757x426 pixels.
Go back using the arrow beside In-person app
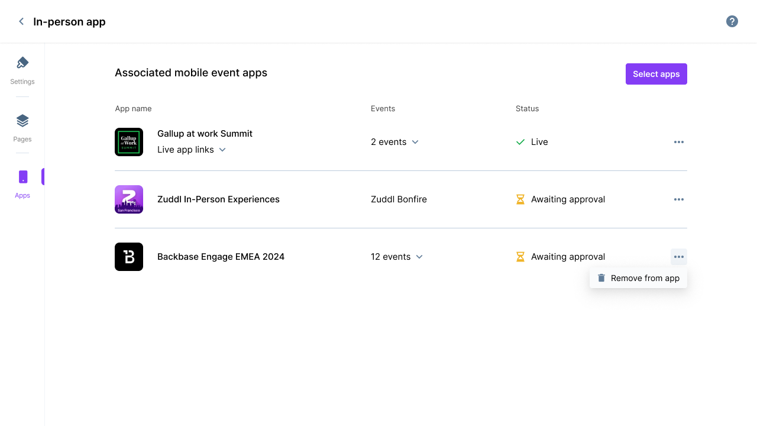[x=21, y=21]
